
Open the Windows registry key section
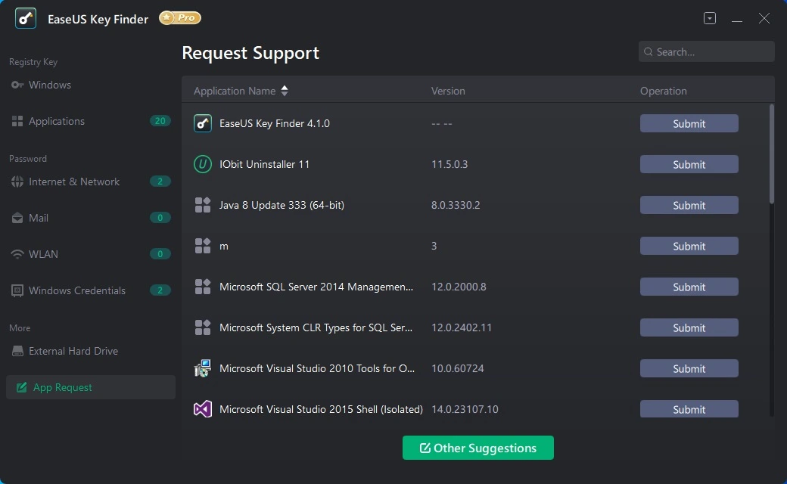49,85
